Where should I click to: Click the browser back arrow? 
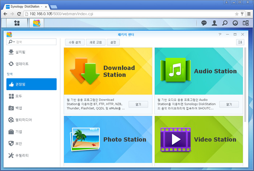click(5, 14)
